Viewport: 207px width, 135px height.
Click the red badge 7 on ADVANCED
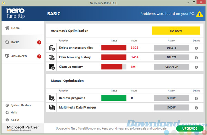39,56
